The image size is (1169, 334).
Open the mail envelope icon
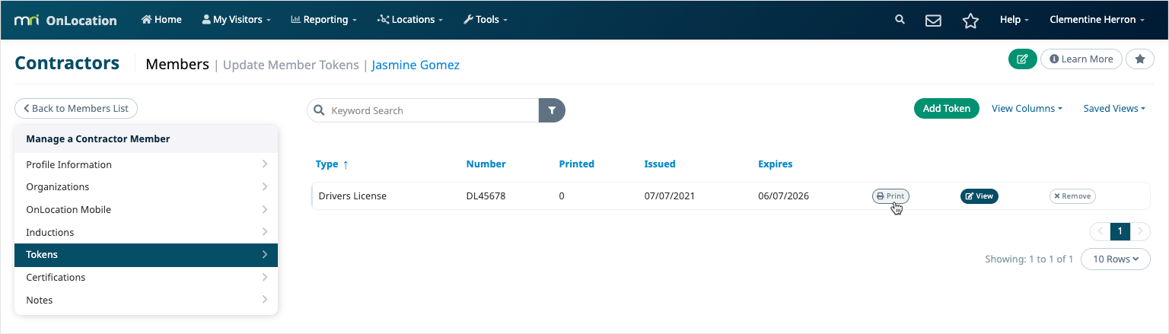[934, 21]
